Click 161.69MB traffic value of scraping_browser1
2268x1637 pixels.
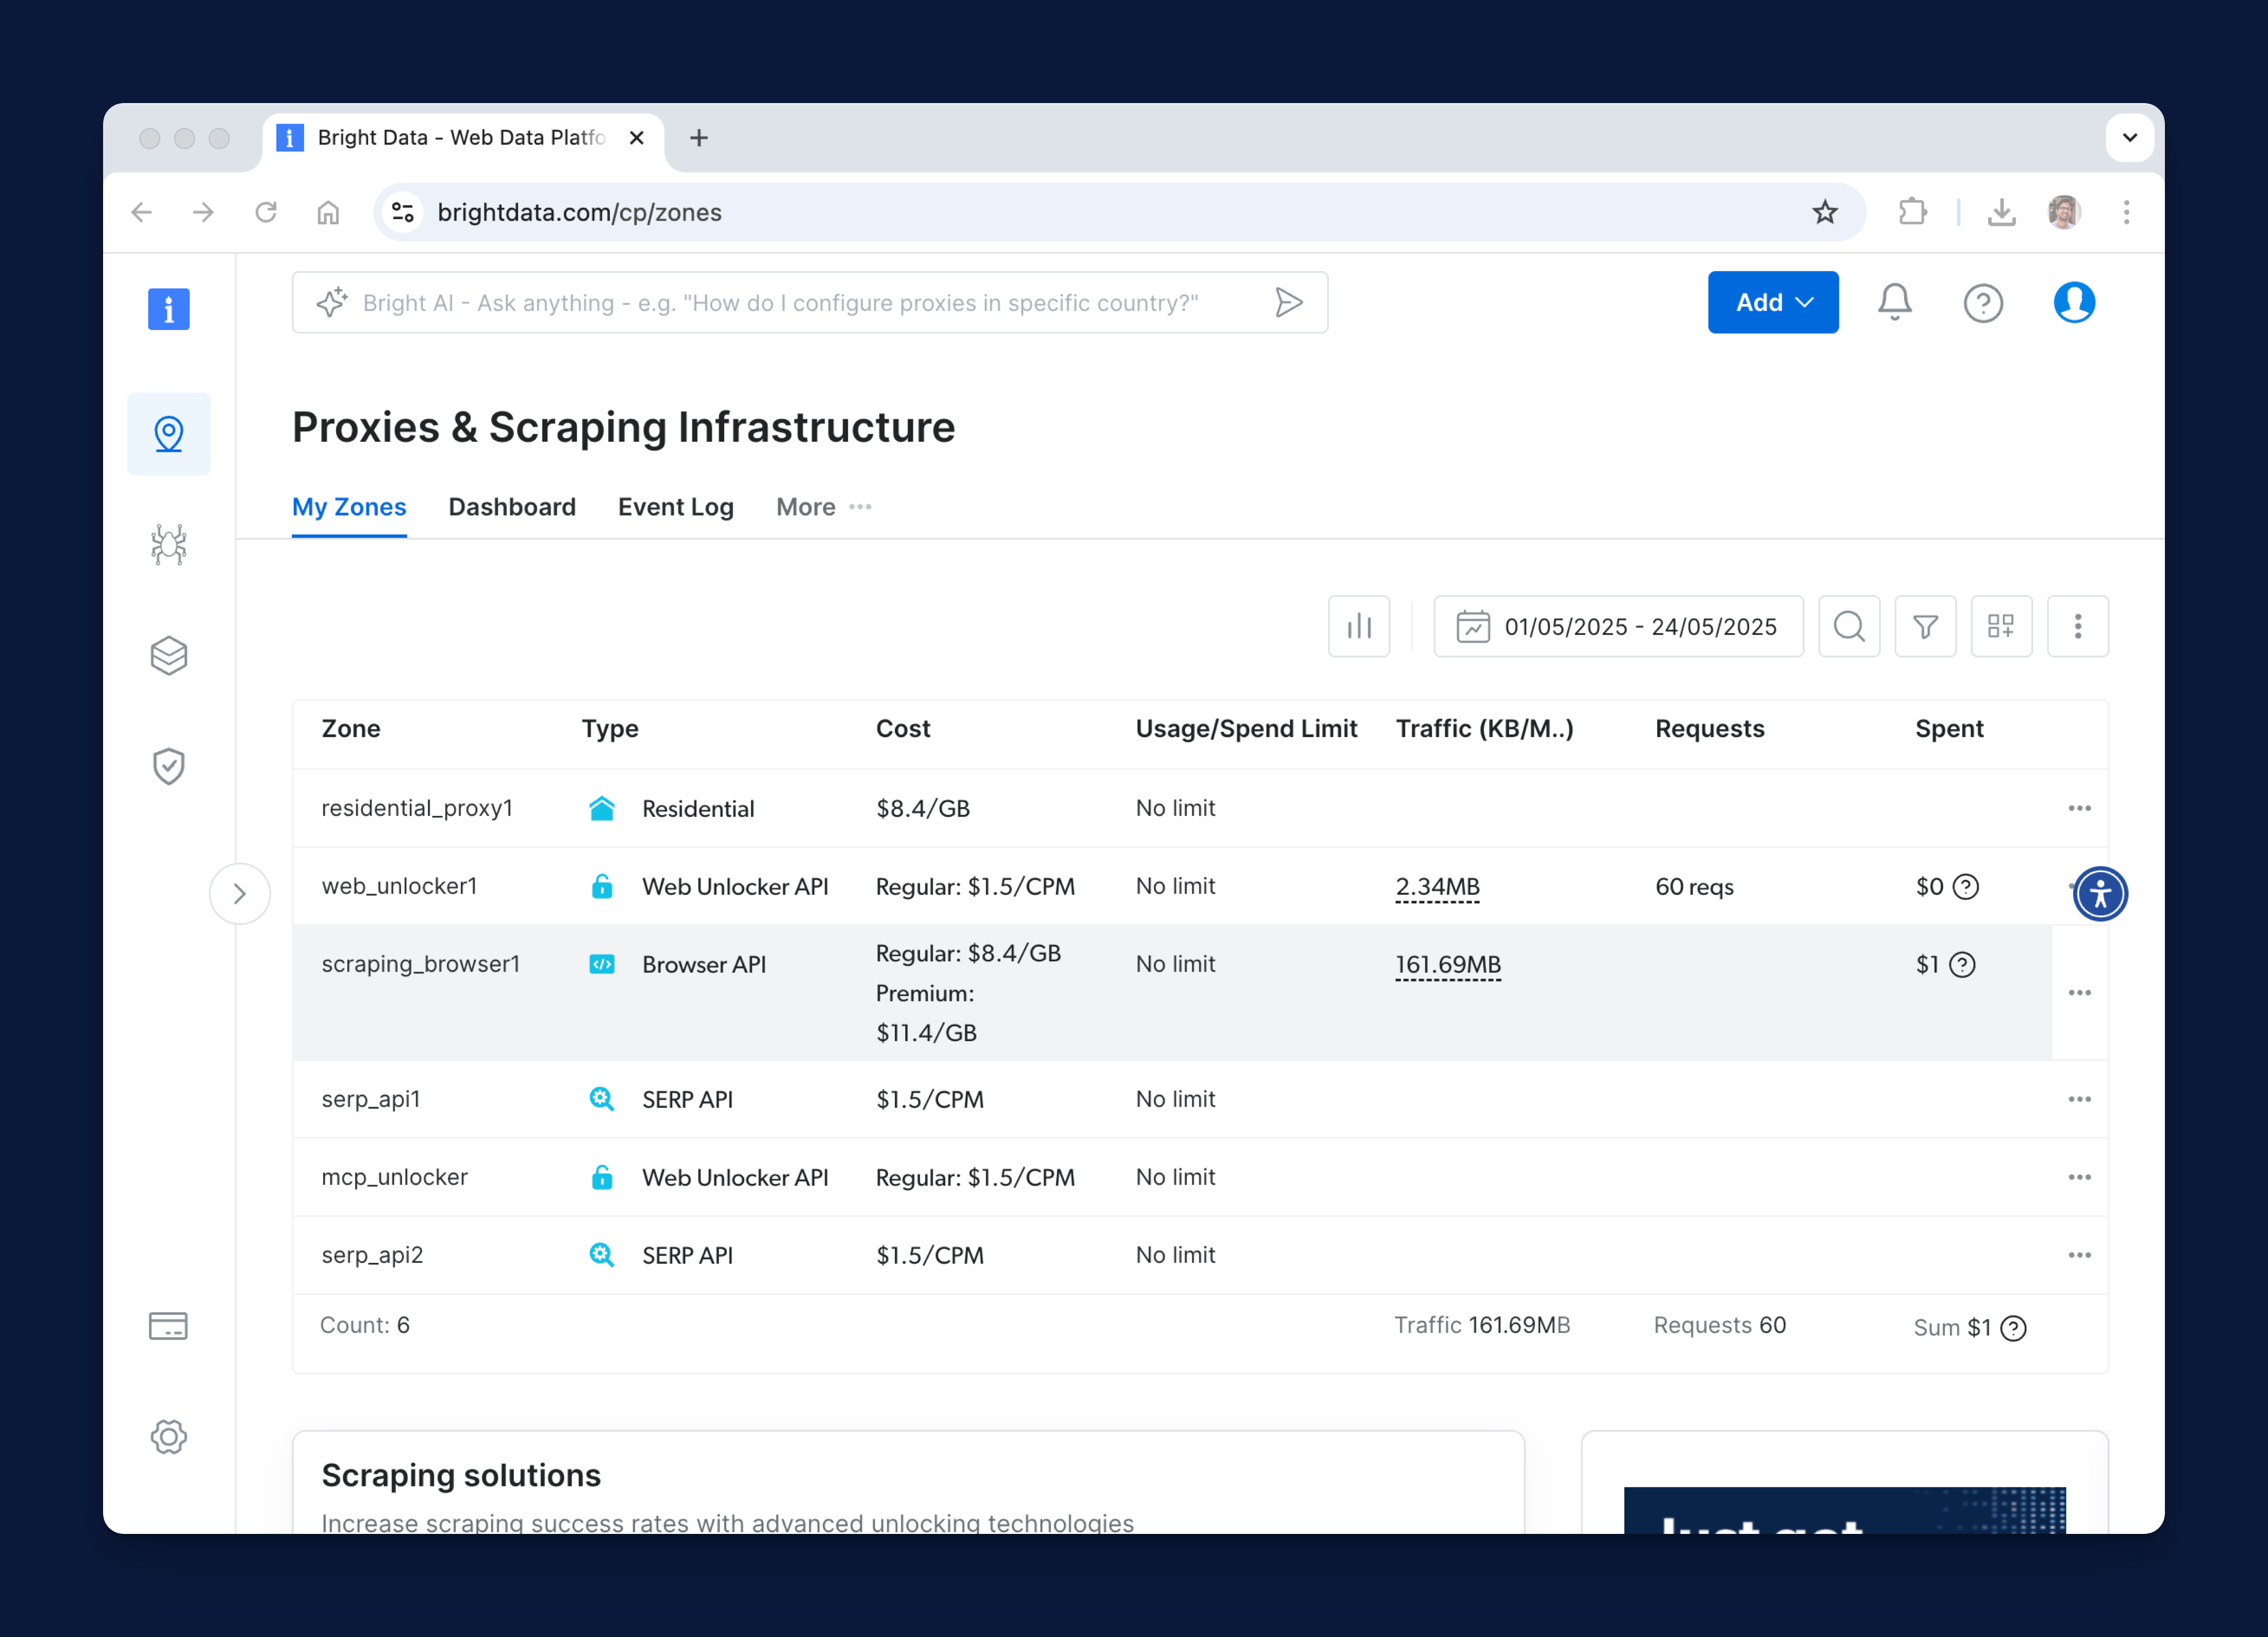[1448, 965]
